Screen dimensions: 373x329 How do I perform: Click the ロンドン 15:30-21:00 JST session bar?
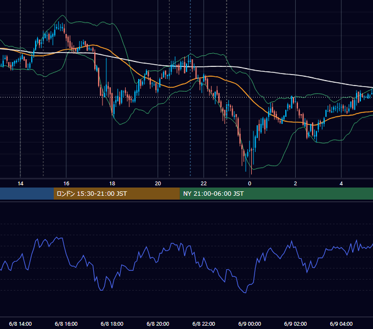coord(116,194)
